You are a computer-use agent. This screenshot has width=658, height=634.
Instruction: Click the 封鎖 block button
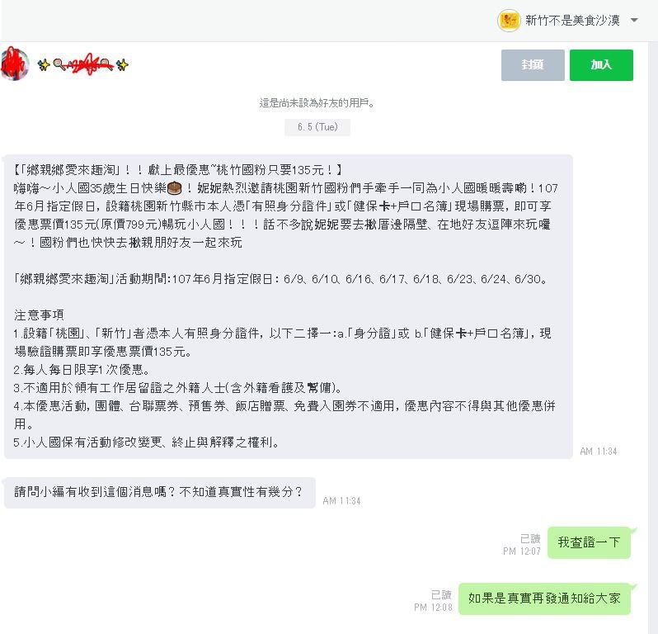[533, 64]
